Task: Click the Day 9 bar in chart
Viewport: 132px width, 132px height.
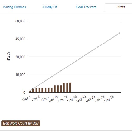Action: click(x=55, y=89)
